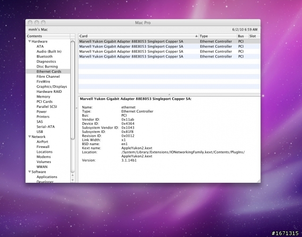Screen dimensions: 302x237
Task: Select Ethernet Cards in sidebar
Action: [x=49, y=71]
